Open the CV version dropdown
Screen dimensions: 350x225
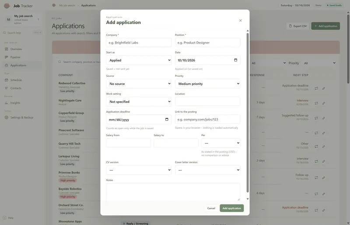coord(139,170)
